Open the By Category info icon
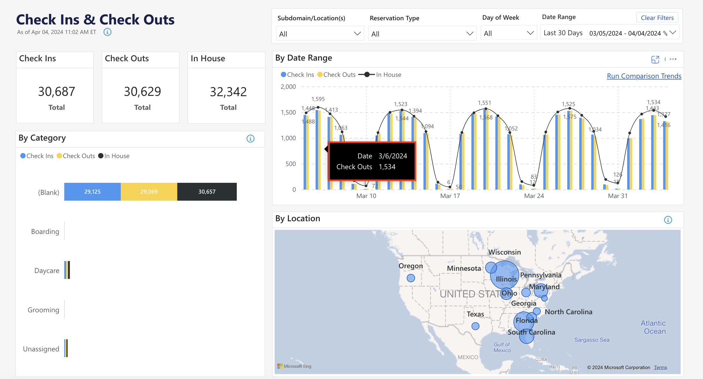The image size is (703, 379). click(x=250, y=139)
